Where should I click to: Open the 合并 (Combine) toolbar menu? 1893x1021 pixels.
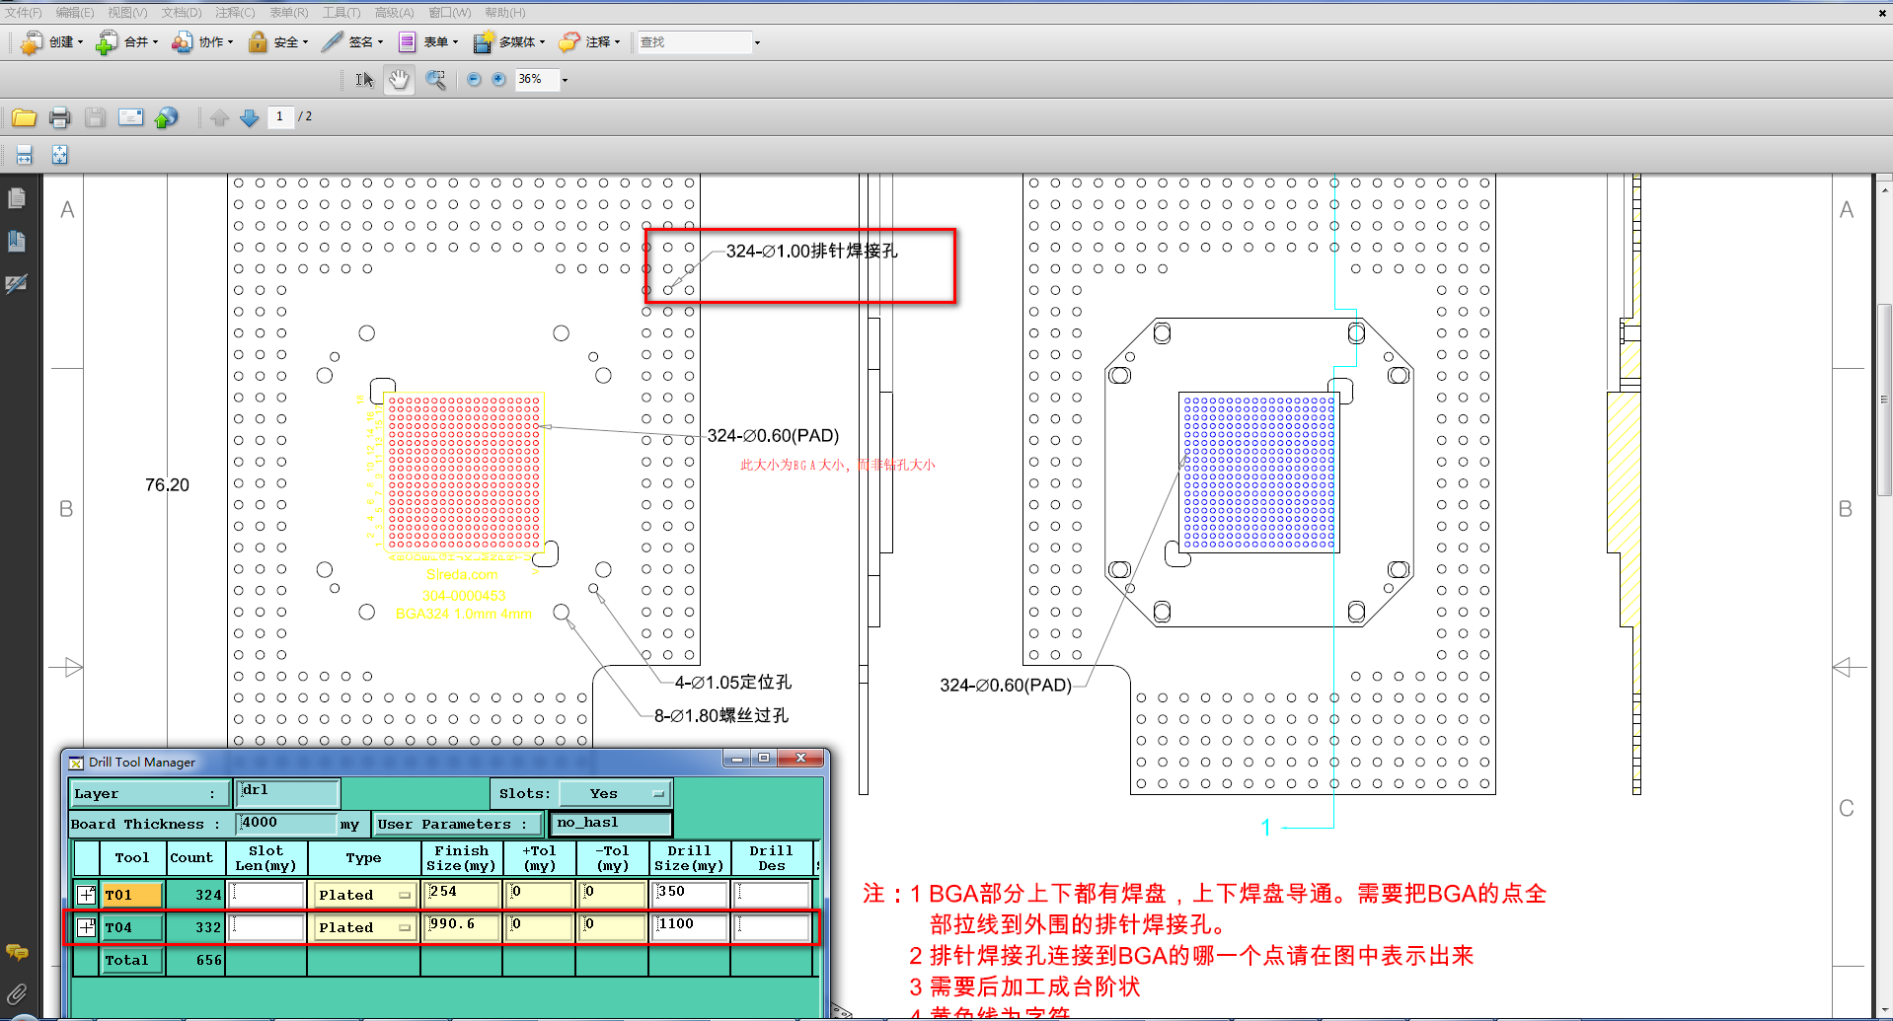tap(125, 42)
